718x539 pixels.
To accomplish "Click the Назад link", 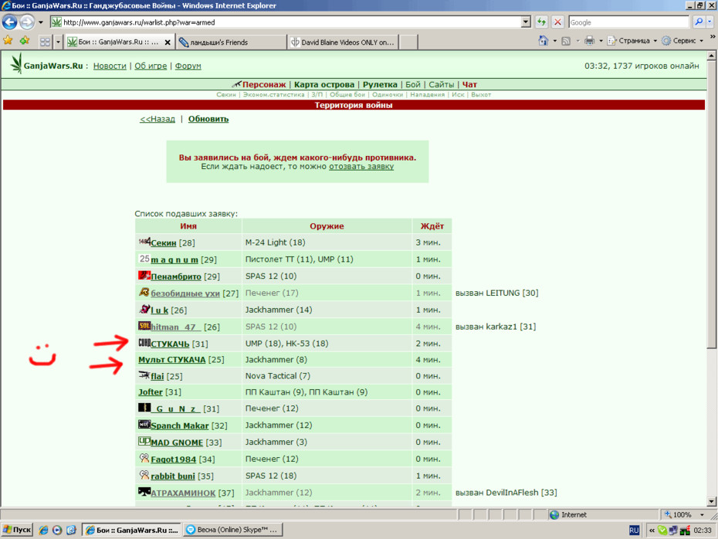I will tap(157, 119).
